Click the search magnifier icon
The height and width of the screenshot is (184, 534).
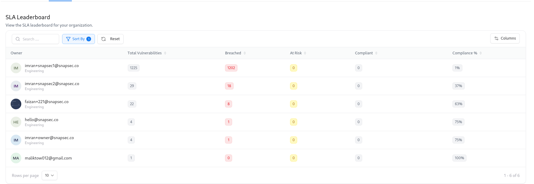pos(18,39)
